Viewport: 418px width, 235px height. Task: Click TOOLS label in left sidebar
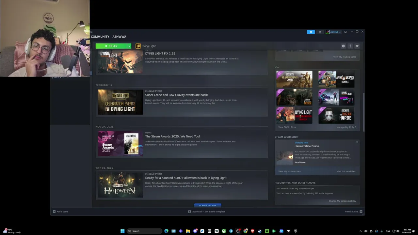tap(57, 78)
